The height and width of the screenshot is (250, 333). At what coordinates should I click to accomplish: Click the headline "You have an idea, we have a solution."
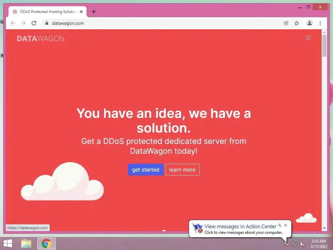coord(164,120)
